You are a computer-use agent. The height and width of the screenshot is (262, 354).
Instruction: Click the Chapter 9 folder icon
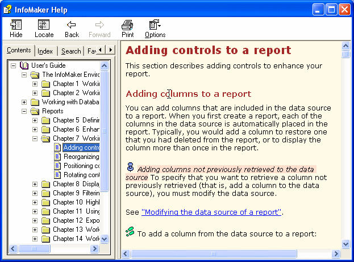pyautogui.click(x=45, y=193)
